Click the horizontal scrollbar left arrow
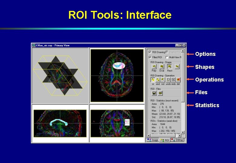236x163 pixels. (x=148, y=136)
